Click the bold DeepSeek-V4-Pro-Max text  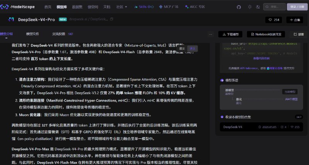point(31,149)
